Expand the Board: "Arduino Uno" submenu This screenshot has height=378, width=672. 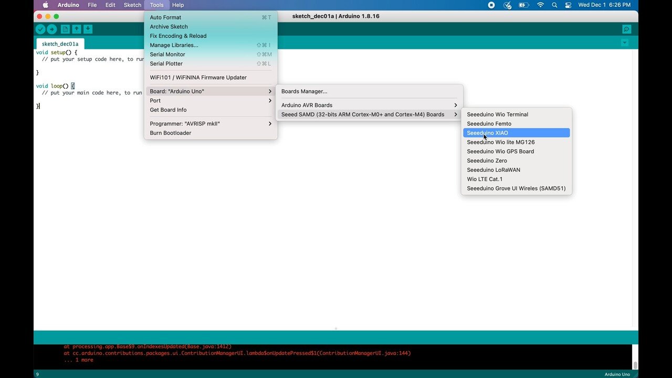click(x=211, y=91)
